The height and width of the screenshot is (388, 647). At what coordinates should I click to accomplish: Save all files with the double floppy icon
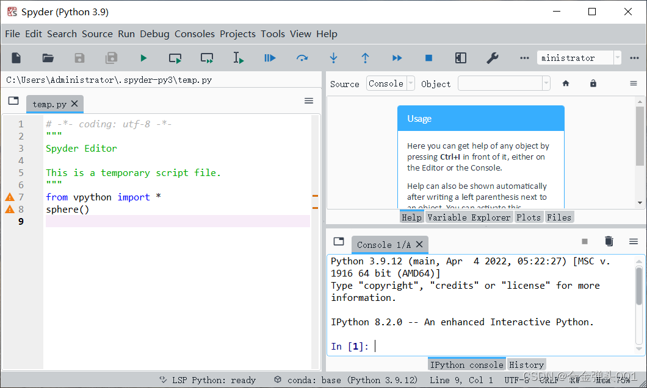(x=112, y=58)
